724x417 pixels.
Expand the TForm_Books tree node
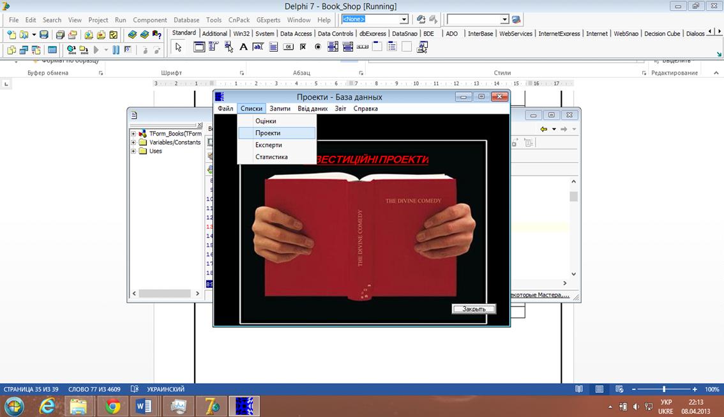pyautogui.click(x=133, y=133)
